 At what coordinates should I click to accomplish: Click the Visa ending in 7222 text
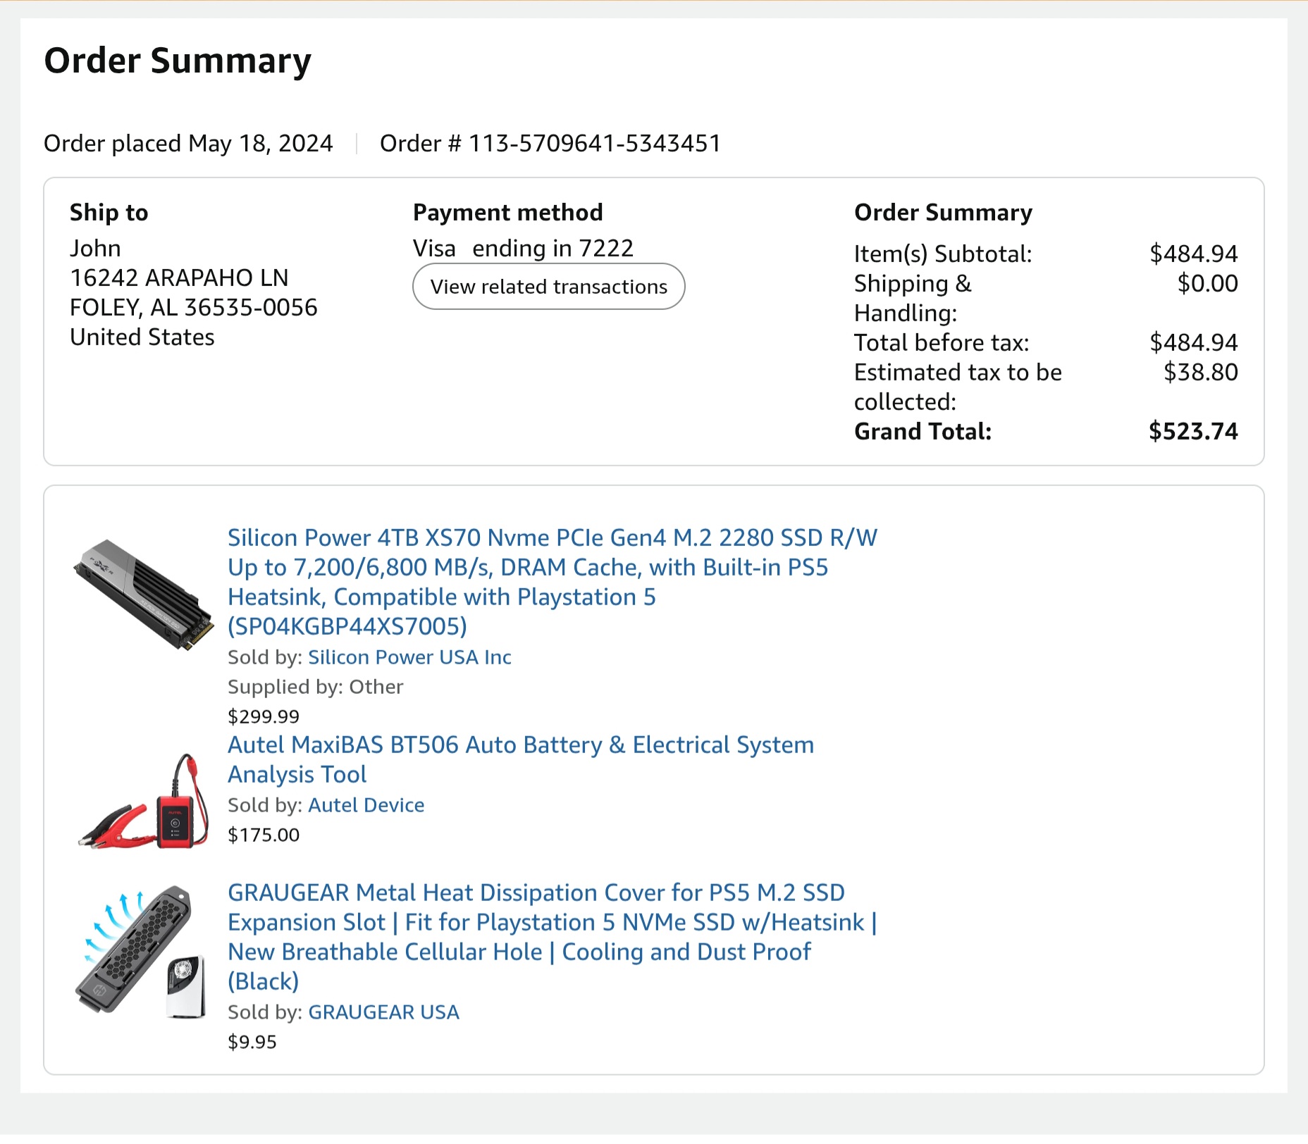pos(523,249)
